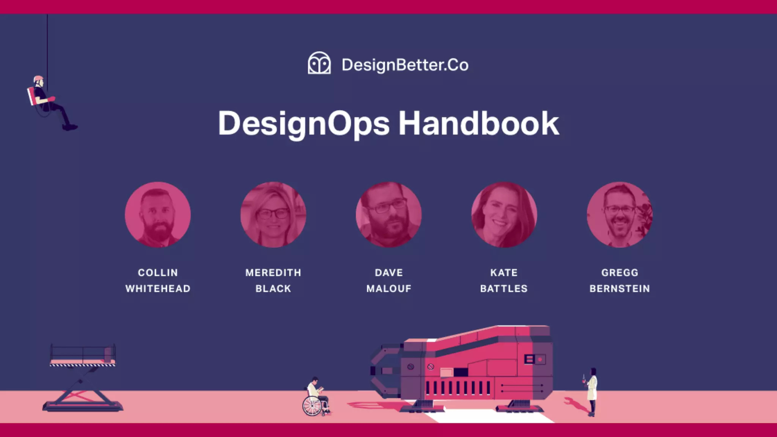Click the Kate Battles name label
The image size is (777, 437).
pos(504,280)
